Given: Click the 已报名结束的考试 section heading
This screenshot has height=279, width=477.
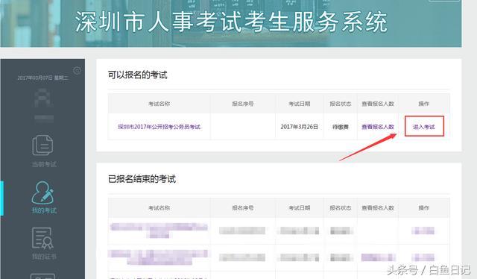Looking at the screenshot, I should click(142, 179).
